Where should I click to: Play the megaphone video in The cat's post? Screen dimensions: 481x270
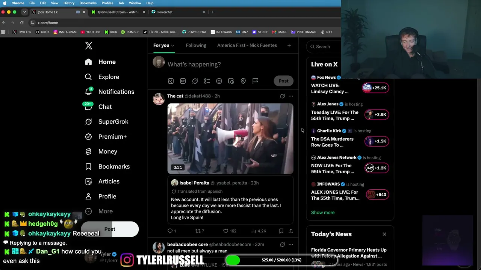(x=230, y=139)
